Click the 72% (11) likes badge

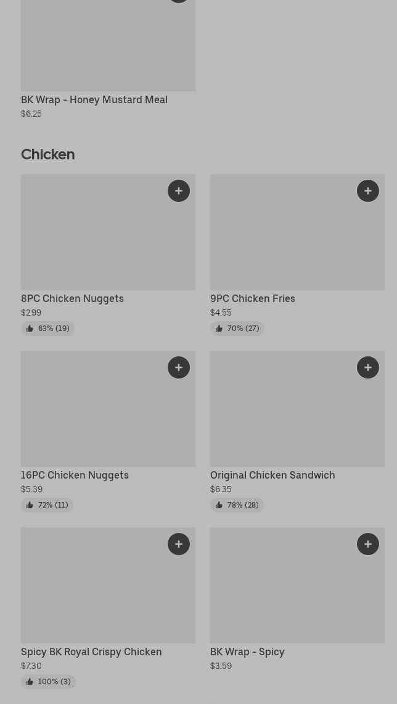click(47, 505)
